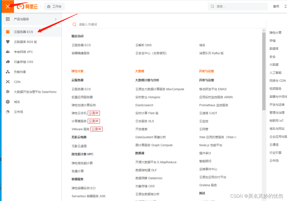The image size is (287, 201).
Task: Close the side menu with the X icon
Action: coord(8,6)
